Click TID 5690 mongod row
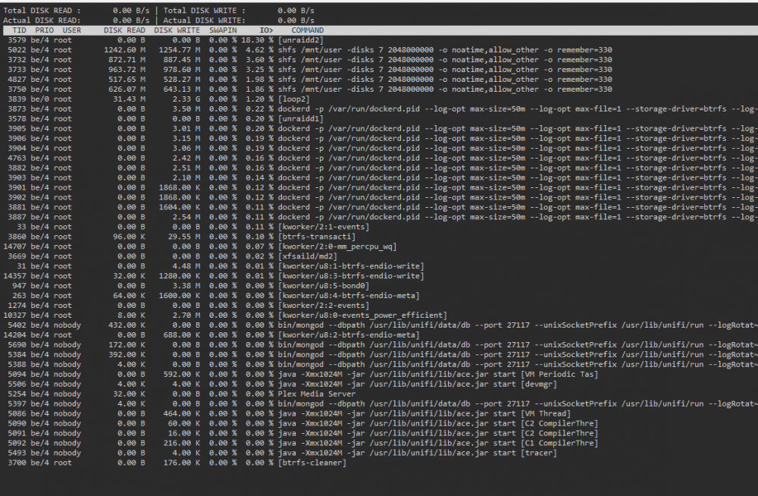This screenshot has width=758, height=496. [379, 345]
